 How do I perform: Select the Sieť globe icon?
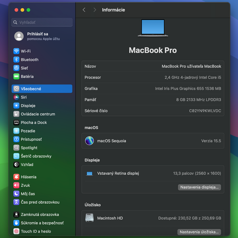tap(16, 68)
